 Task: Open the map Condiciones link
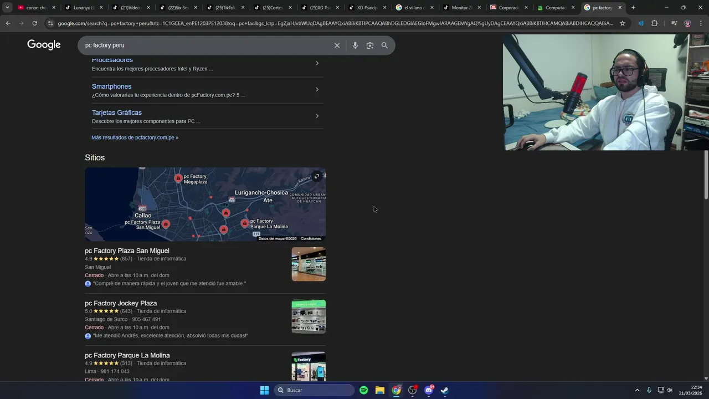(311, 238)
